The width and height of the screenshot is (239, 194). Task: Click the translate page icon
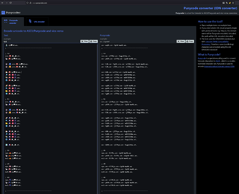click(227, 3)
